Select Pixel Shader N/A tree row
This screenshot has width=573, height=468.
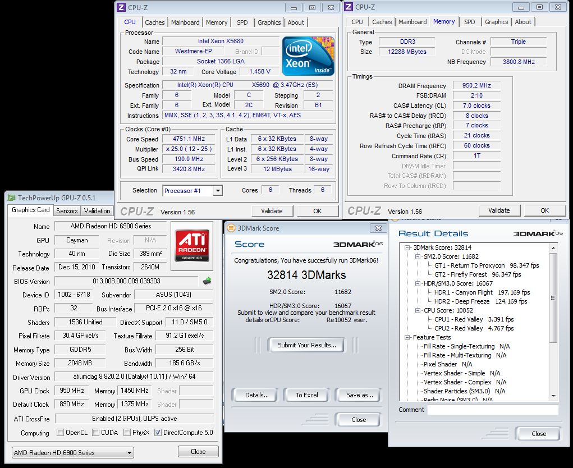(448, 364)
